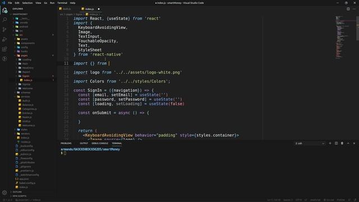Open the Run menu
Screen dimensions: 359x202
(52, 3)
